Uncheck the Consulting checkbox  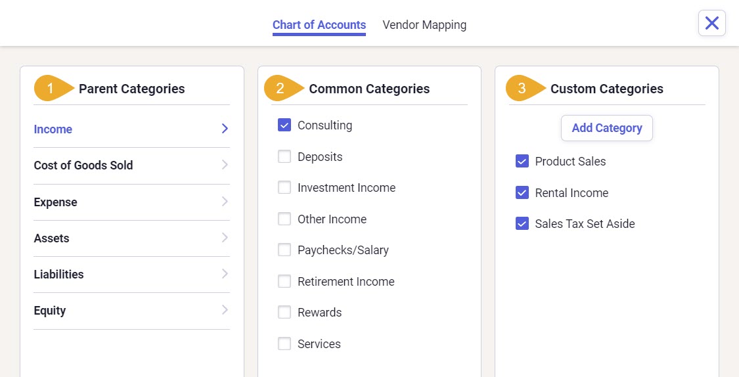pyautogui.click(x=284, y=125)
